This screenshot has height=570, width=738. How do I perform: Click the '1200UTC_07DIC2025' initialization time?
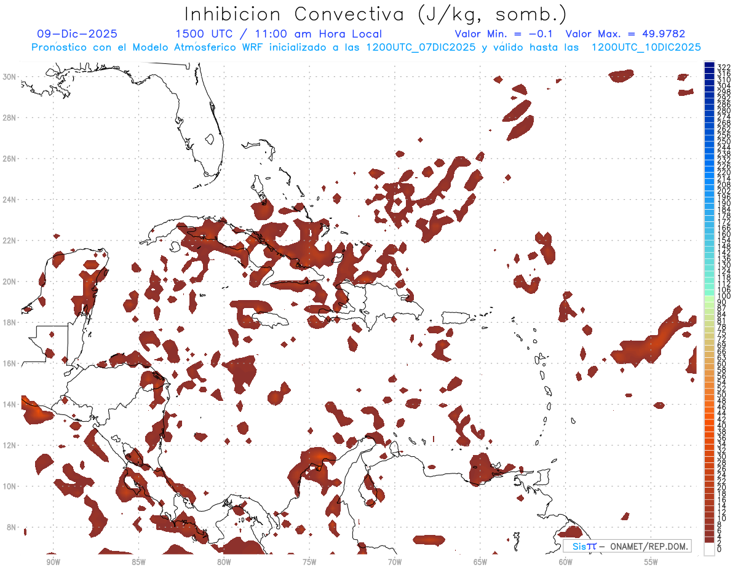point(420,47)
